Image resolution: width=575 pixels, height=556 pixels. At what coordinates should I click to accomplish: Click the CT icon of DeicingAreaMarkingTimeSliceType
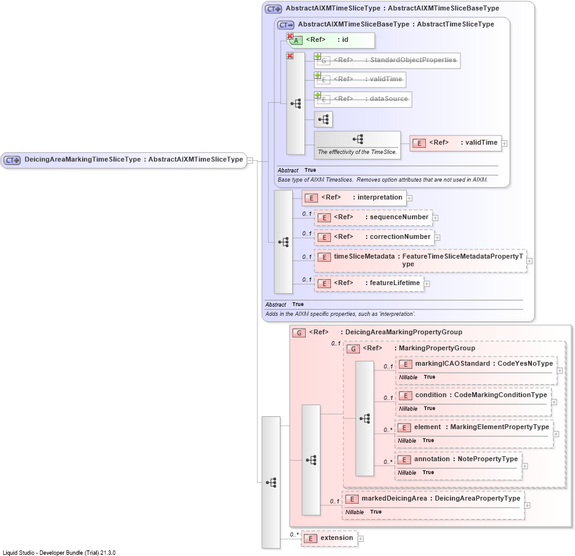click(x=12, y=161)
